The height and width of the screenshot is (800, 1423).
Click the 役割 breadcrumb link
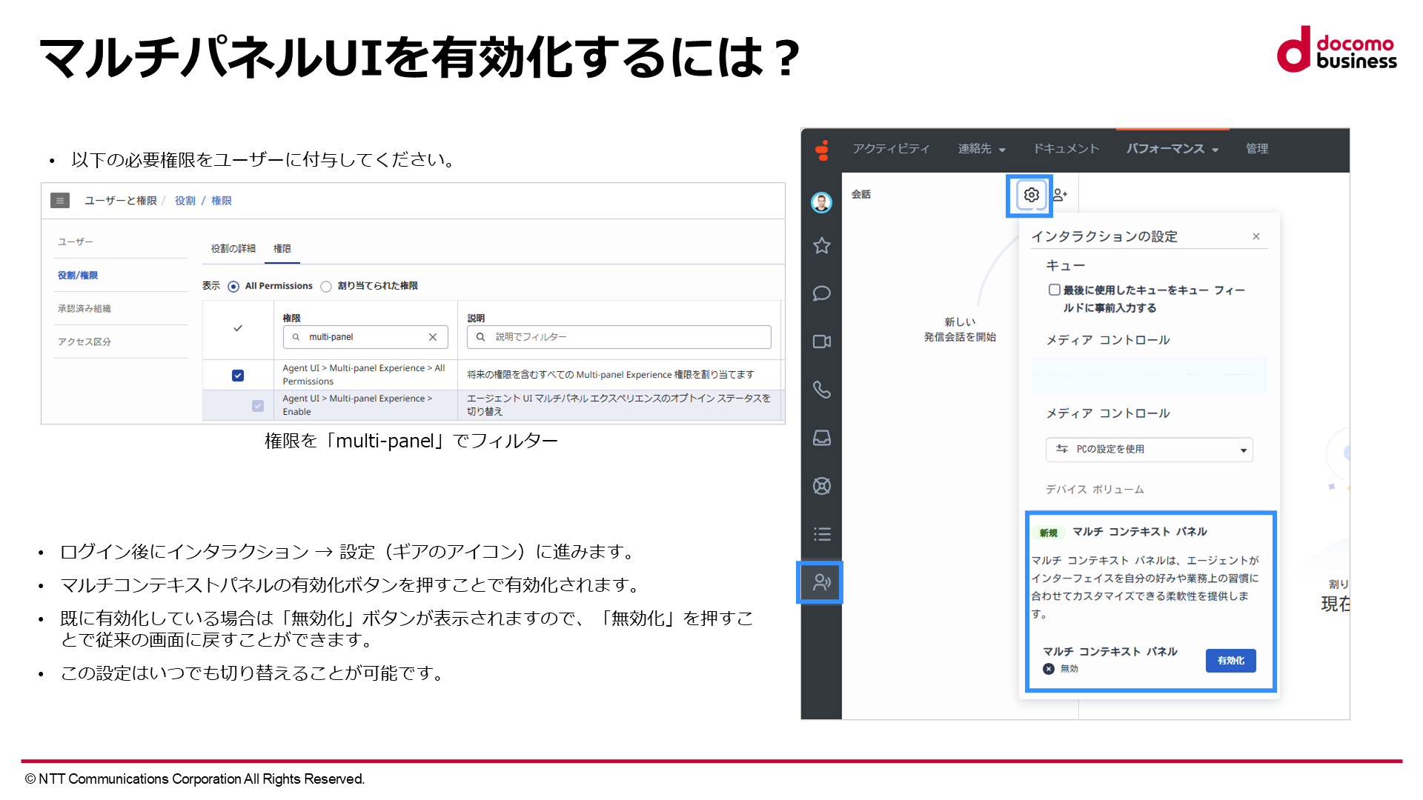click(185, 201)
